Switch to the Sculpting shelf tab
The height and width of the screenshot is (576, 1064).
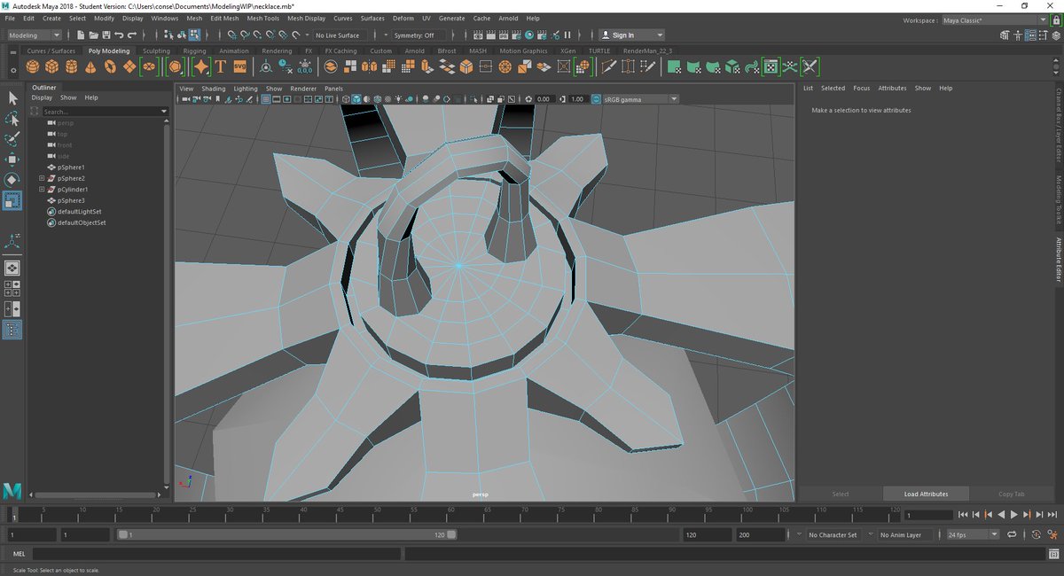tap(156, 51)
